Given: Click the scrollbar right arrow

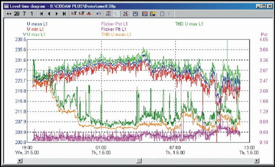Looking at the screenshot, I should click(x=257, y=160).
